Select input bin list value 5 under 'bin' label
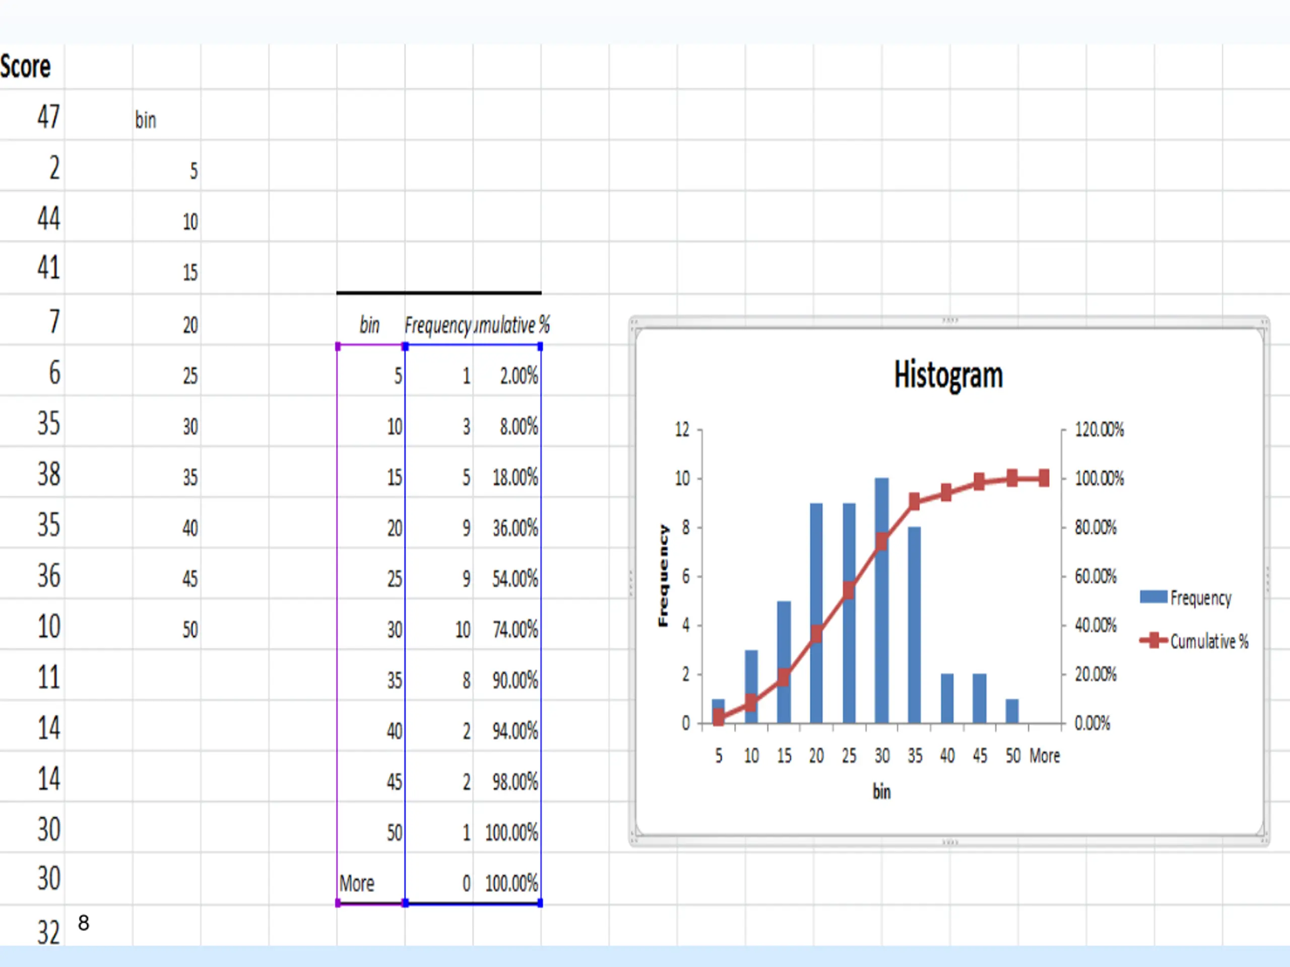 (167, 166)
